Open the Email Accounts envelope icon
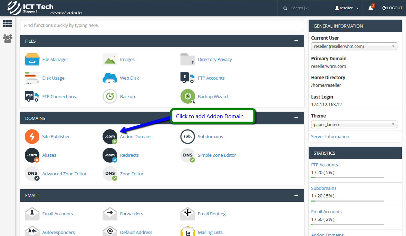 [x=32, y=214]
